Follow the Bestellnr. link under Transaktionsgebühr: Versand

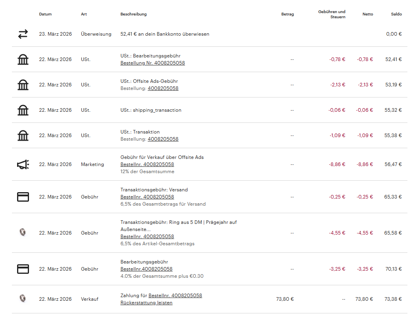coord(147,197)
